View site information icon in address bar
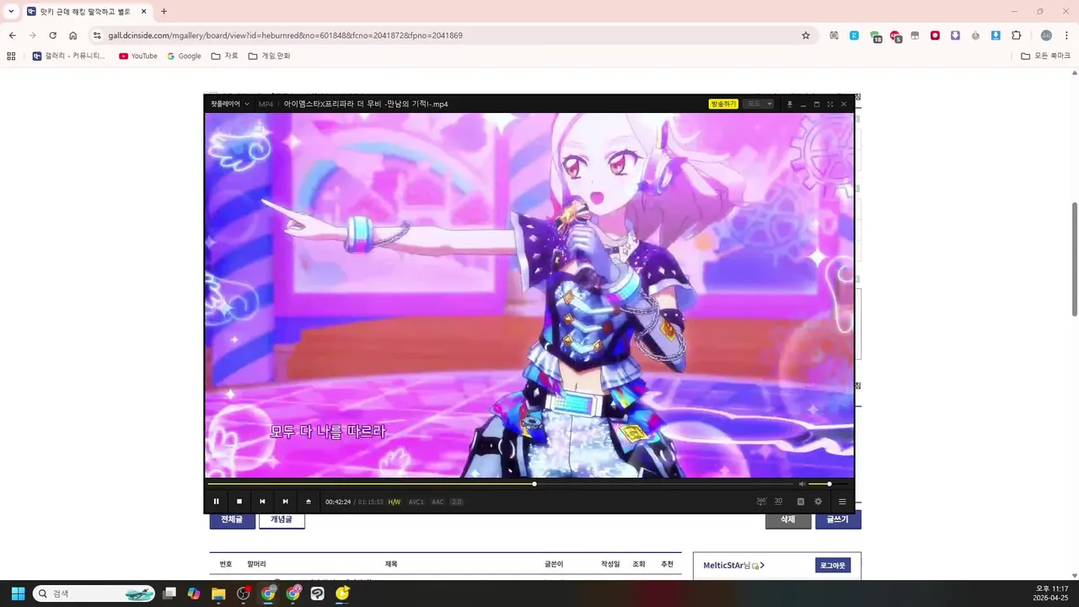 click(97, 35)
